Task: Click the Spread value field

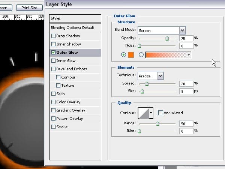Action: pos(186,84)
